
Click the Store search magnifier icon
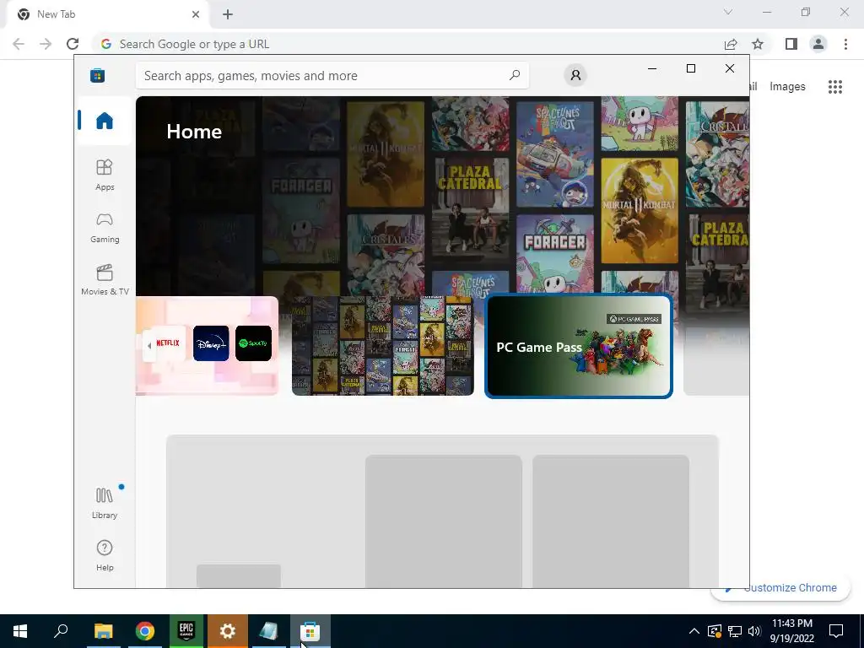[514, 75]
